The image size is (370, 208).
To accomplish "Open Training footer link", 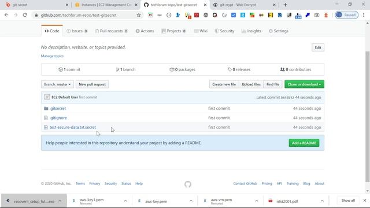I will coord(293,184).
